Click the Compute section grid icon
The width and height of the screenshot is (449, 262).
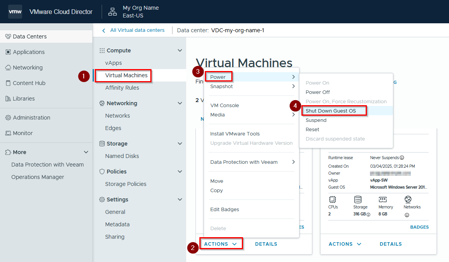102,50
